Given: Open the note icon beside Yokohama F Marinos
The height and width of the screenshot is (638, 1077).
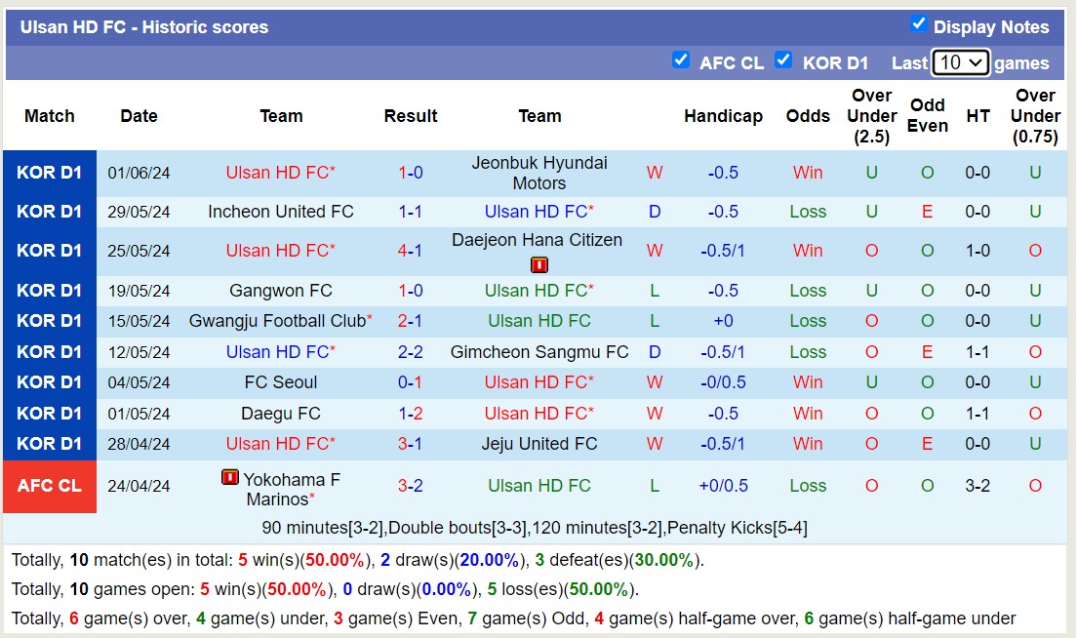Looking at the screenshot, I should point(228,479).
